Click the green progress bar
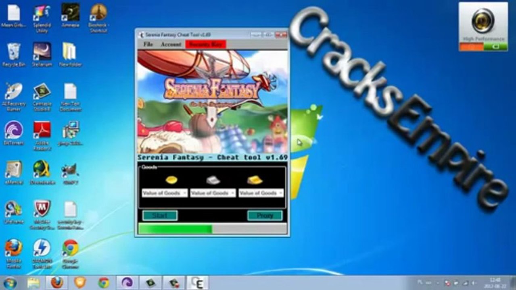Viewport: 516px width, 290px height. (x=213, y=229)
